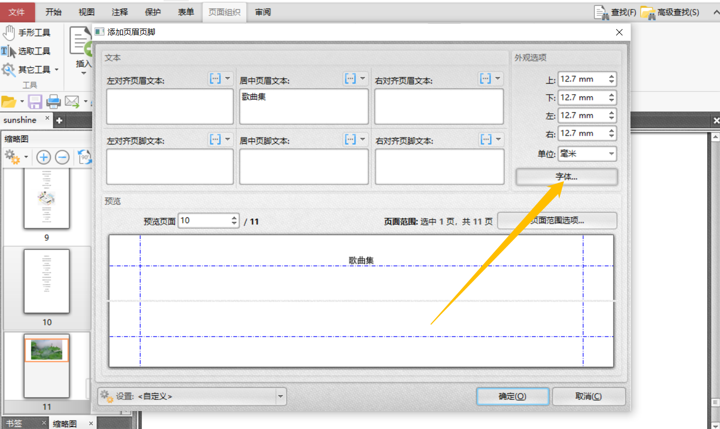Screen dimensions: 720x429
Task: Select the Select tool (选取工具)
Action: point(26,51)
